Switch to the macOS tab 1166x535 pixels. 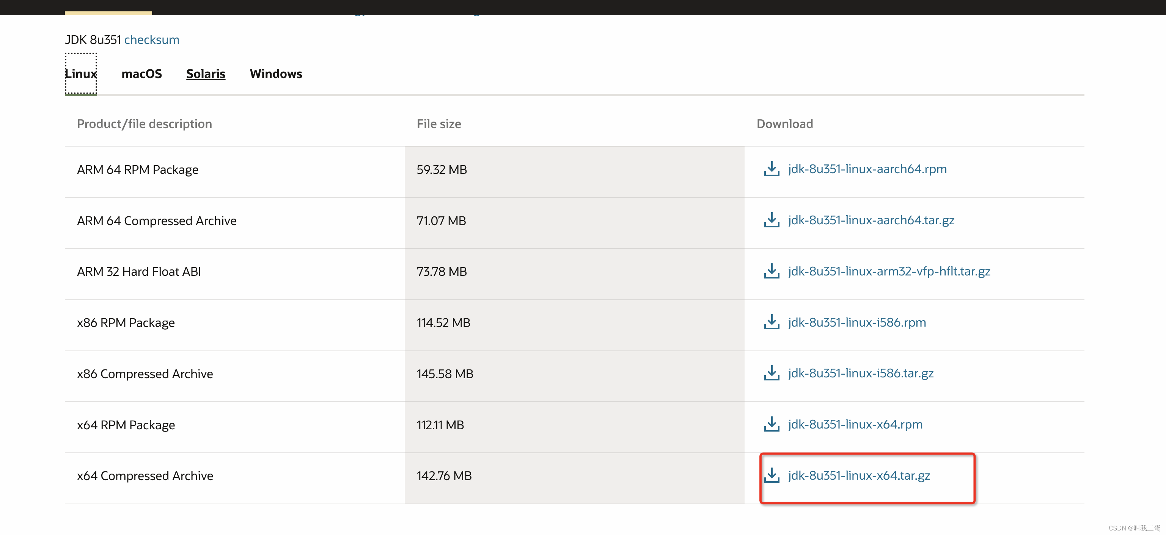pos(142,74)
